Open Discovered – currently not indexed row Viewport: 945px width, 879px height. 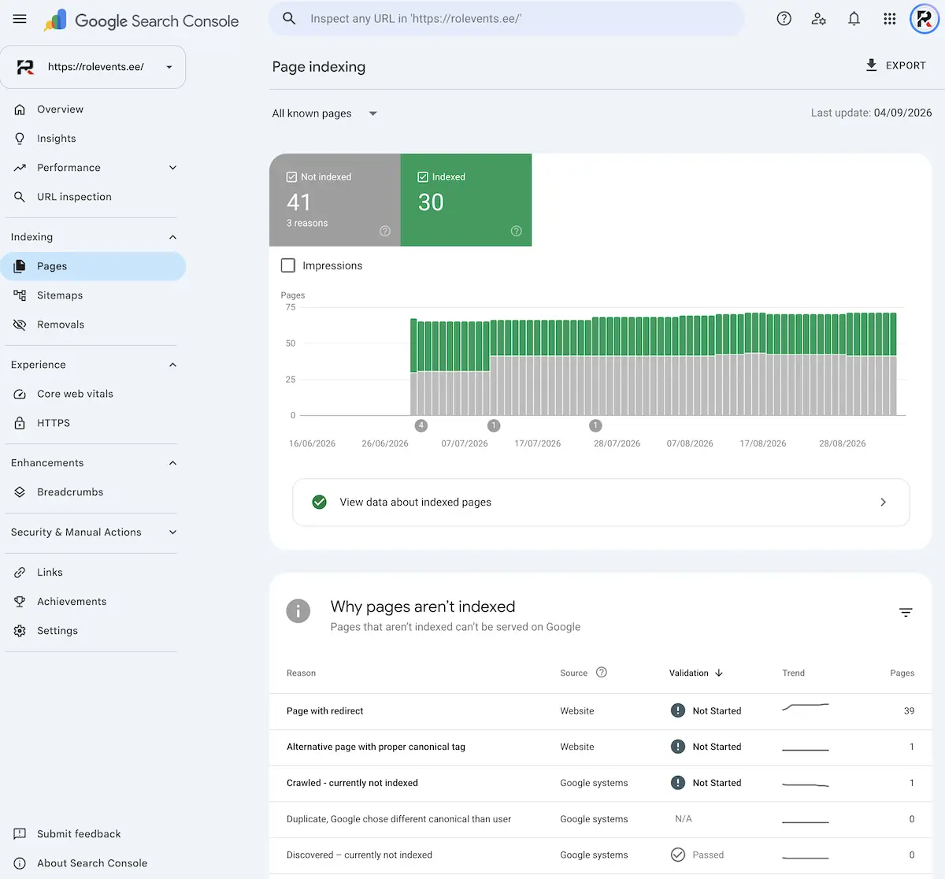pos(601,855)
